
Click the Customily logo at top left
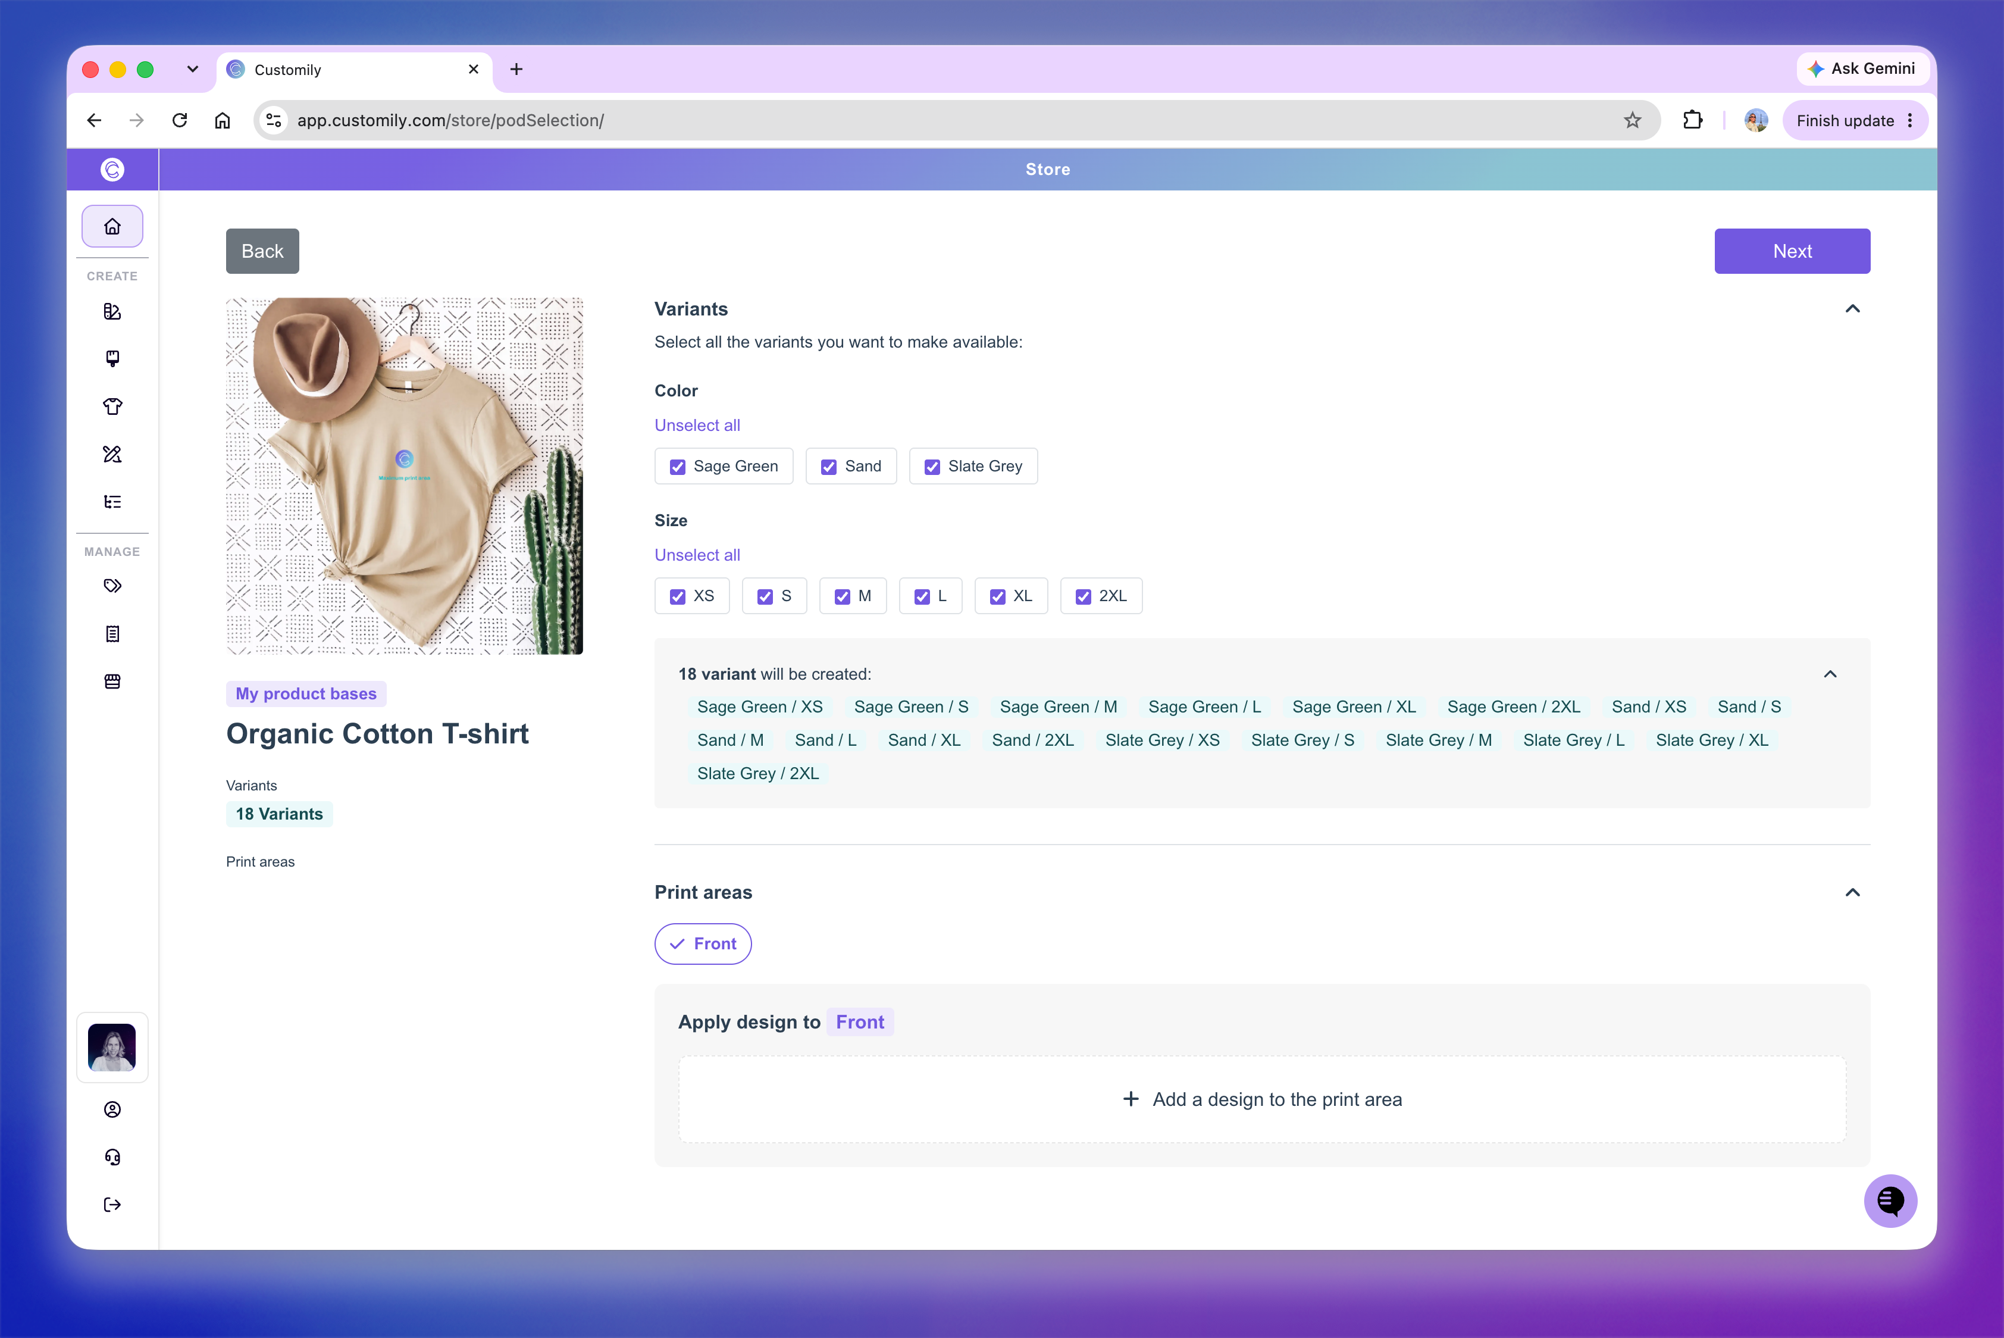pyautogui.click(x=112, y=169)
